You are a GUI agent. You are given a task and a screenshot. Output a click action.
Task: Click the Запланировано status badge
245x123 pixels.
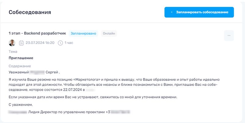[83, 33]
